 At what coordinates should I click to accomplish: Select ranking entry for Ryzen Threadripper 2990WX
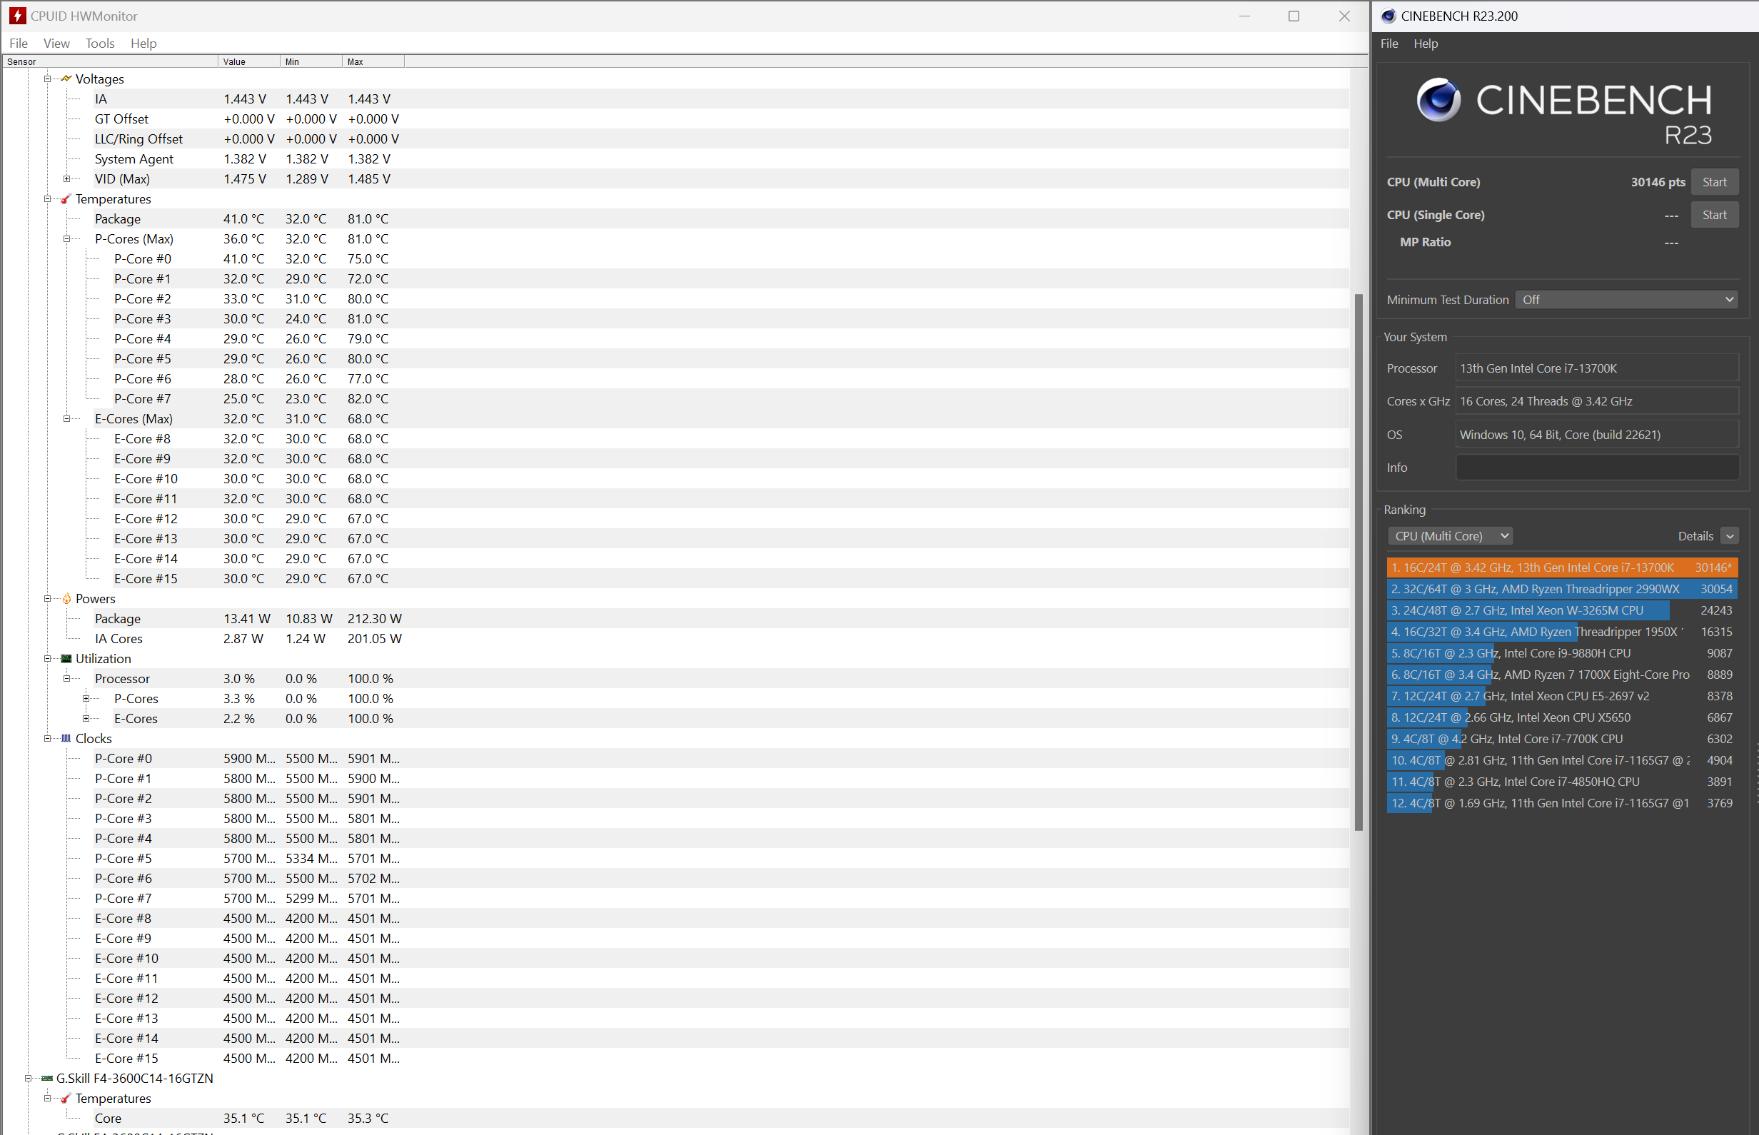tap(1561, 589)
